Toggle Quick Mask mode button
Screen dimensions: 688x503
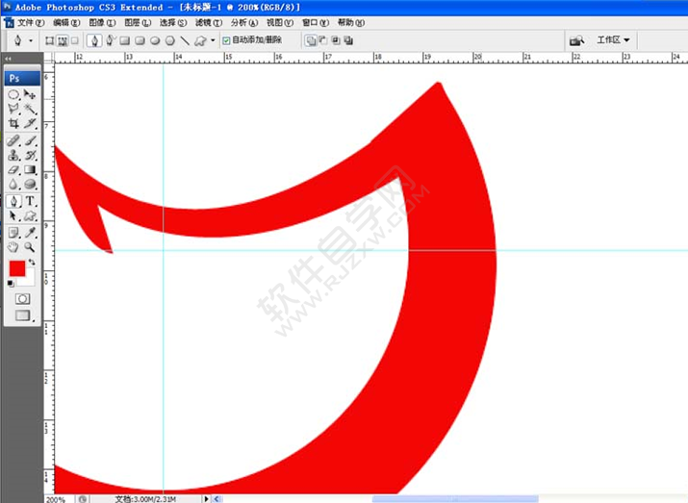22,299
